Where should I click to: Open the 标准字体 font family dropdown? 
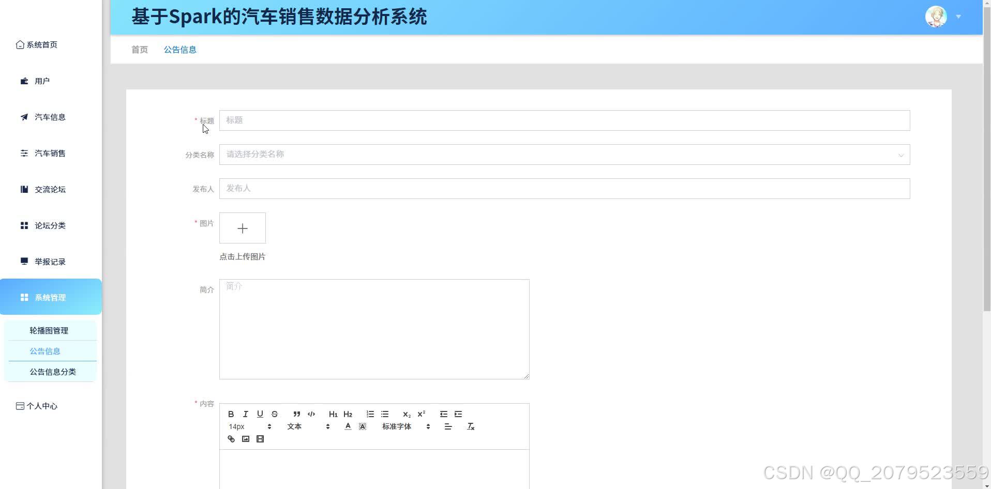coord(406,426)
